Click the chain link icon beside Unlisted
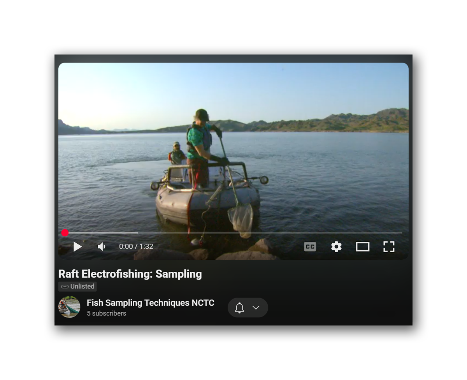 [x=65, y=287]
